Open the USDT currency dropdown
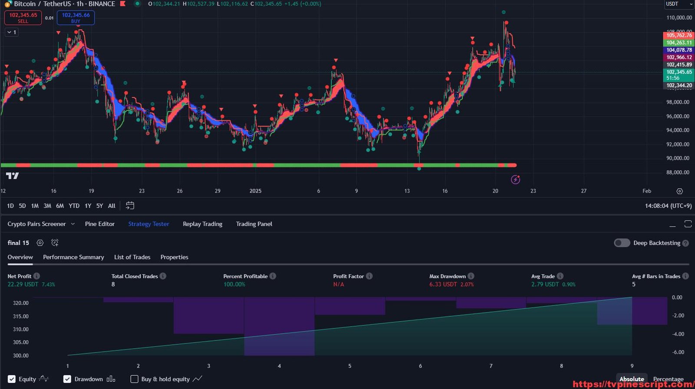The height and width of the screenshot is (389, 695). [679, 4]
